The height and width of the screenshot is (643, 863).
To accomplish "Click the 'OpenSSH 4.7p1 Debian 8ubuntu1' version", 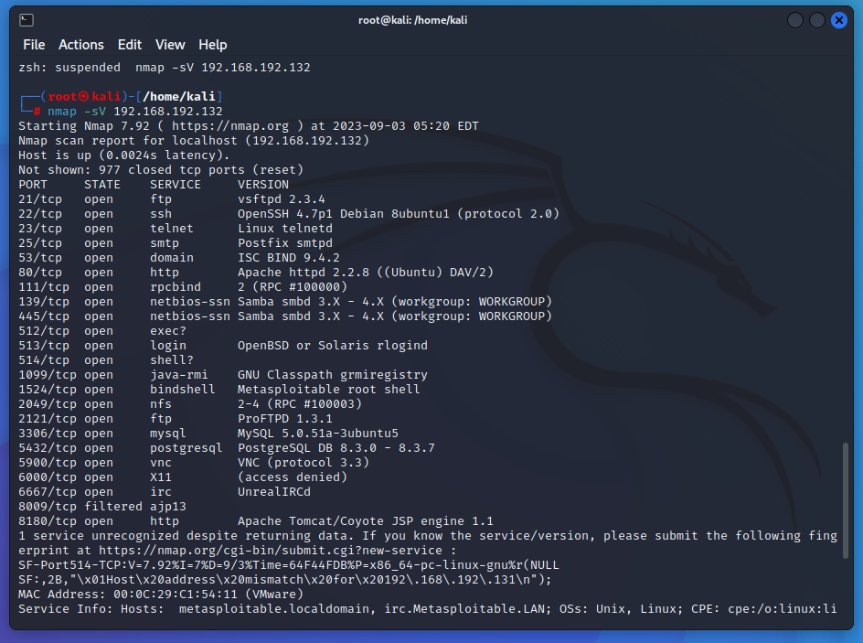I will click(344, 214).
